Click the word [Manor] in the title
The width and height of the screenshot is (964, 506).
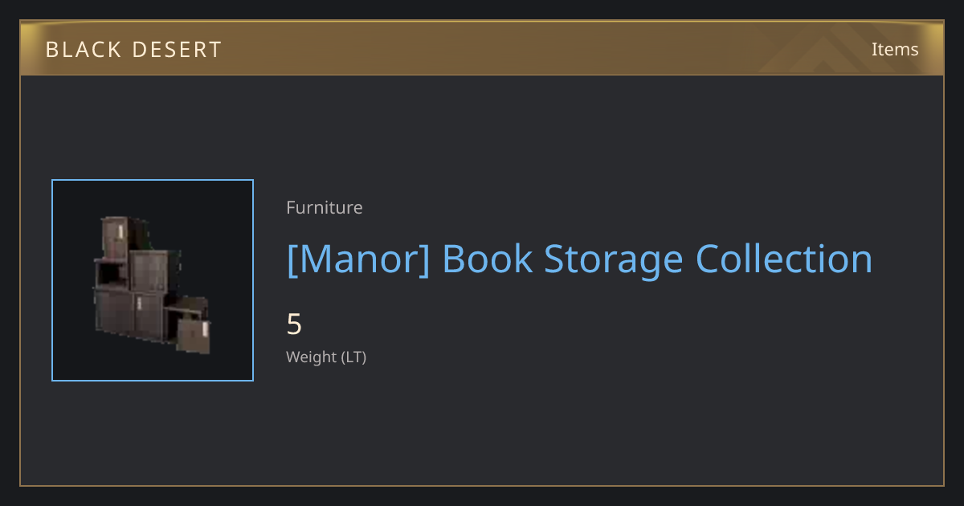[358, 259]
